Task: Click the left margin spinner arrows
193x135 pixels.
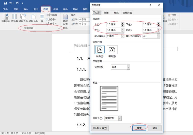Action: click(122, 30)
